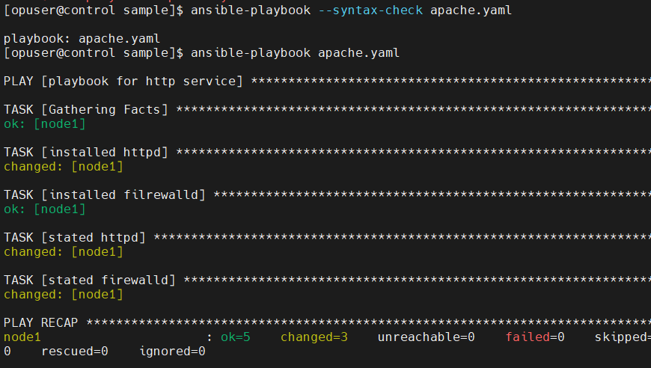This screenshot has width=651, height=368.
Task: Click "TASK [Gathering Facts]" line
Action: click(86, 109)
